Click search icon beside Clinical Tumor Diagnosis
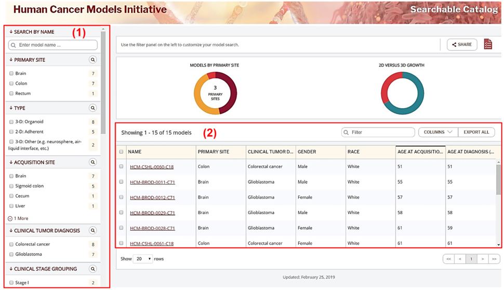 pyautogui.click(x=92, y=230)
